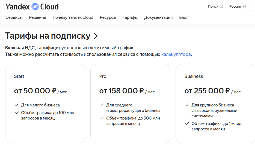Select the Pro plan title

coord(103,76)
